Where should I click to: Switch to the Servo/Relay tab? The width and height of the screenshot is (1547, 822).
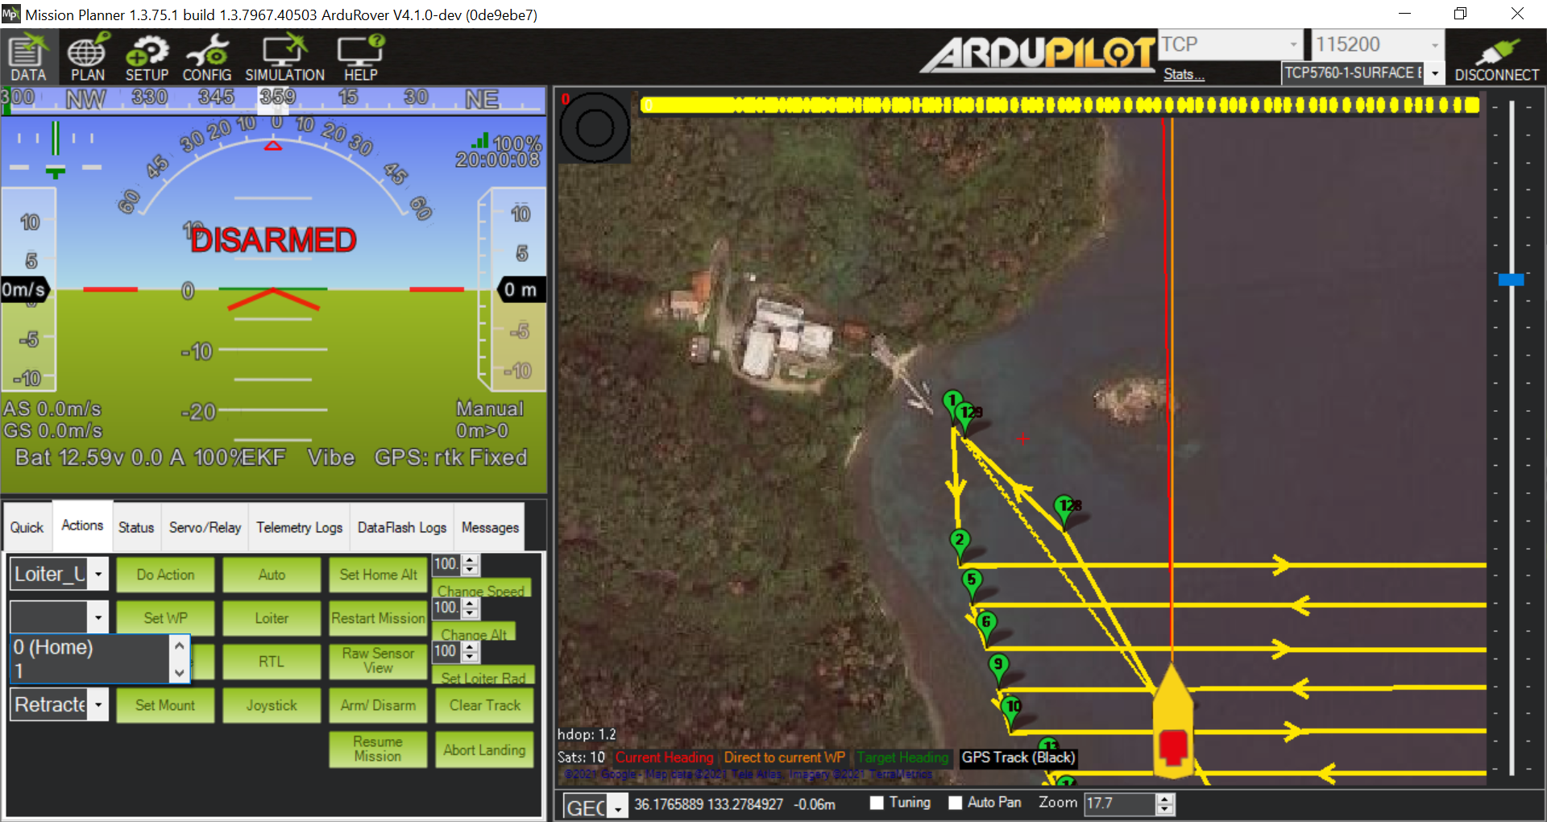click(205, 528)
